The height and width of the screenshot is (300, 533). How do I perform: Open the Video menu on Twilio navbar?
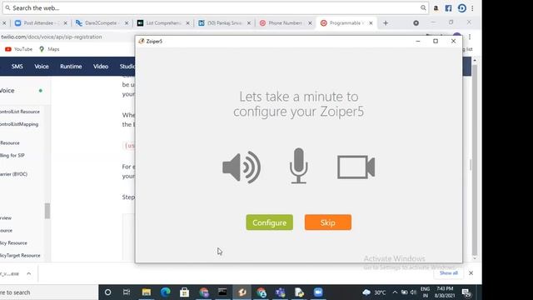click(x=101, y=67)
